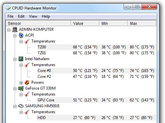Collapse the Intel Nehalem node
This screenshot has height=123, width=165.
15,59
